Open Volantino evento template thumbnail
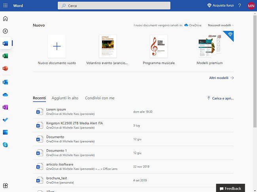 click(108, 46)
